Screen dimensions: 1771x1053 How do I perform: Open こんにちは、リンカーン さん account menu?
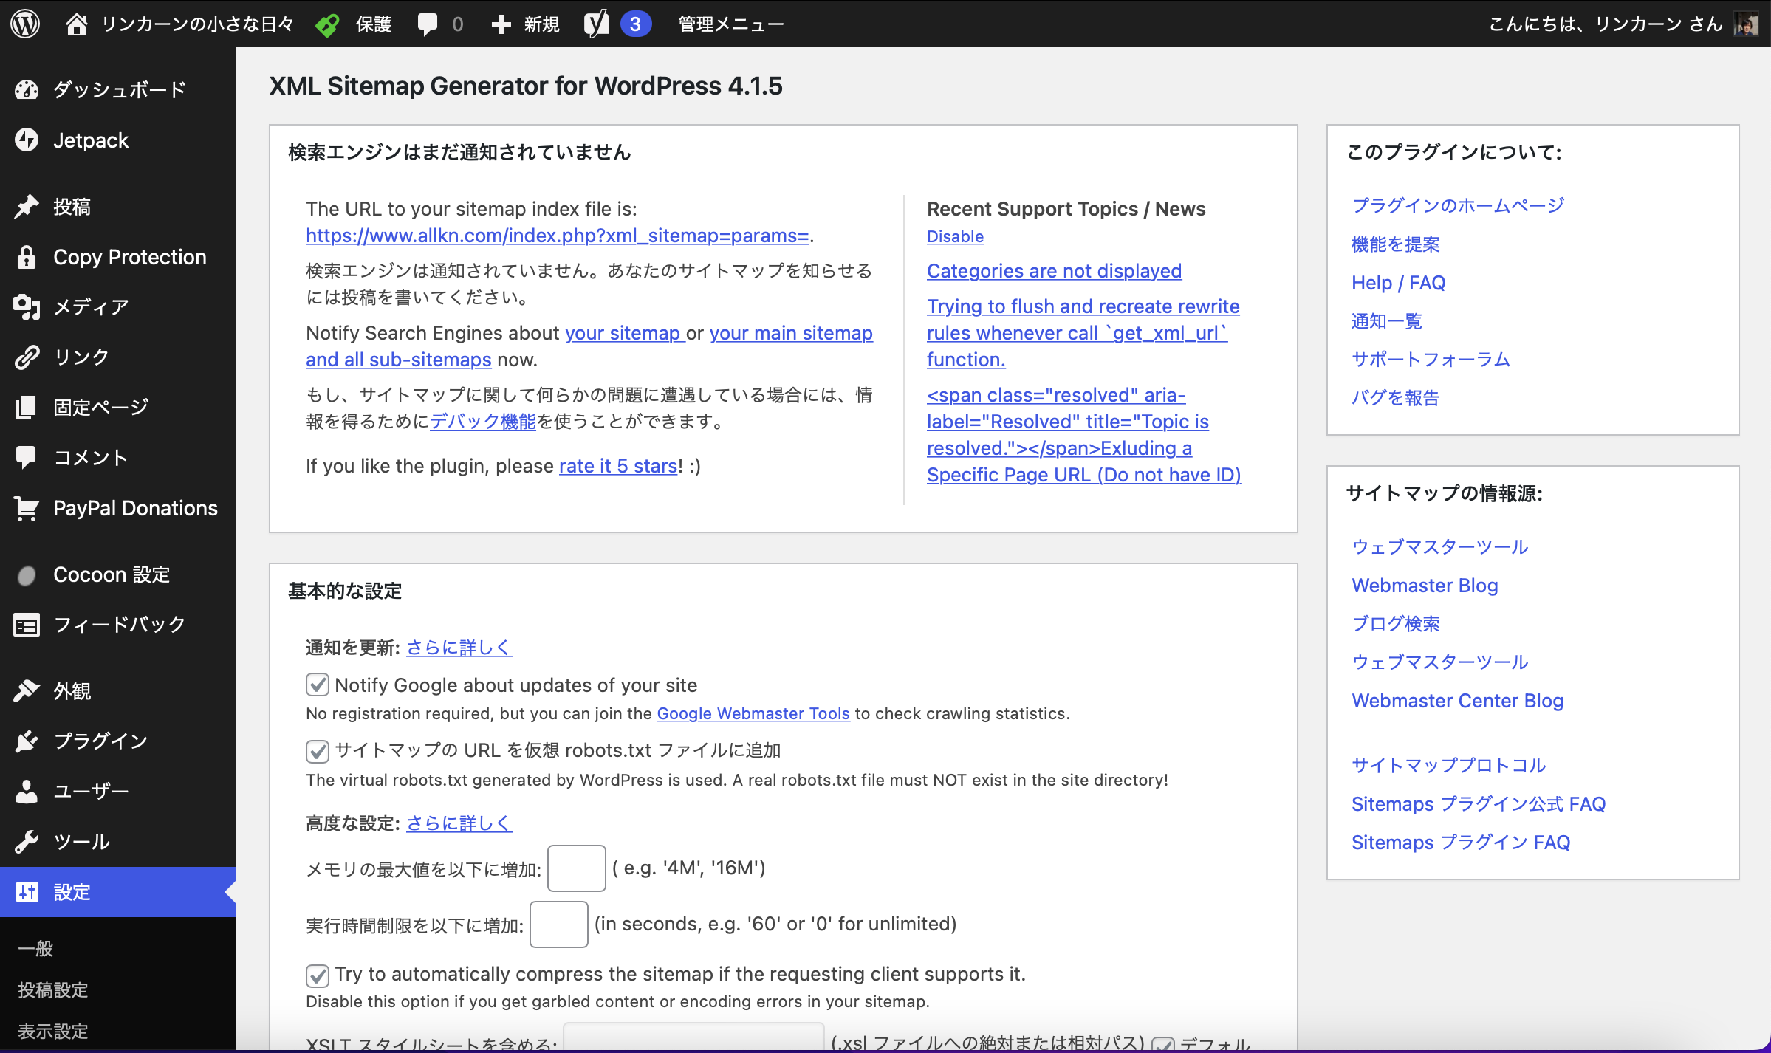point(1606,24)
